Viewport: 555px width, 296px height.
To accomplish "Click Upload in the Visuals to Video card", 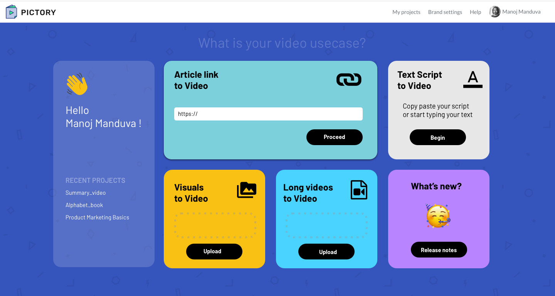I will tap(214, 251).
